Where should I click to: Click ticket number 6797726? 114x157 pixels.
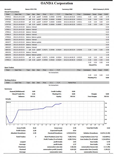pyautogui.click(x=8, y=24)
